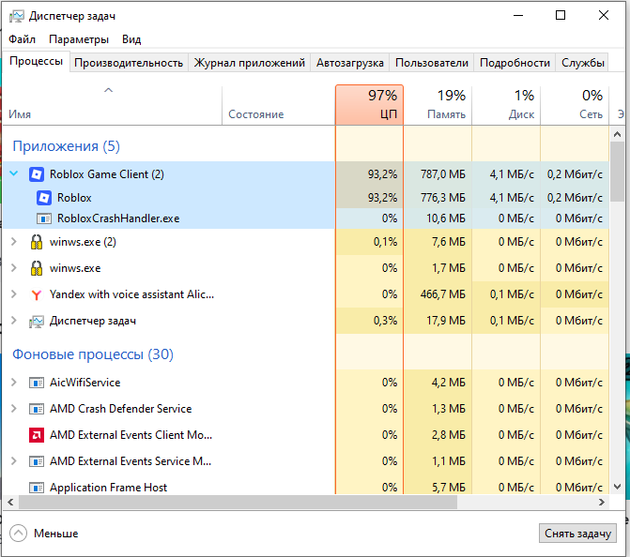Viewport: 630px width, 557px height.
Task: Click the Снять задачу button
Action: coord(577,534)
